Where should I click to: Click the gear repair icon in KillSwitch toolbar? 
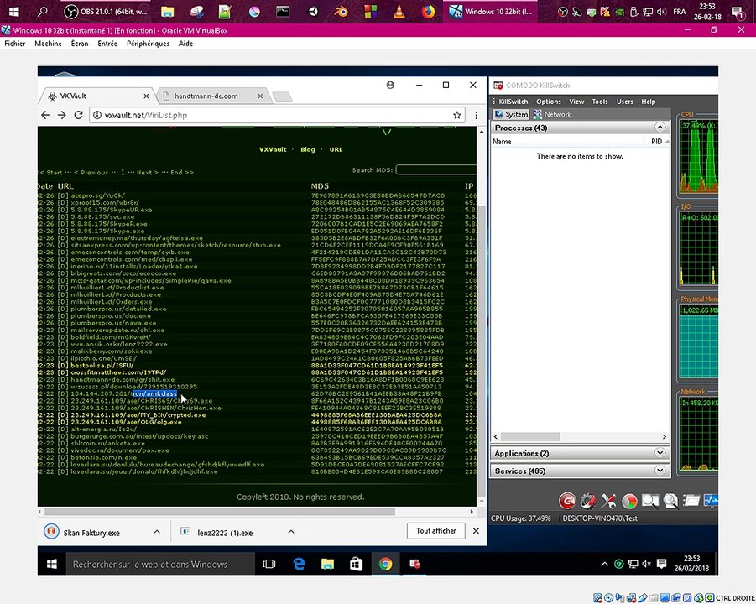(x=587, y=501)
